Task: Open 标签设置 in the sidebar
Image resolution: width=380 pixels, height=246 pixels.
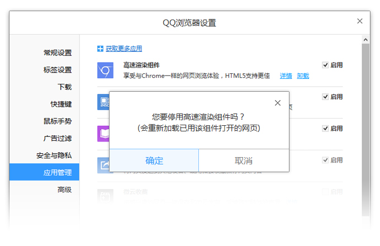Action: pos(58,70)
